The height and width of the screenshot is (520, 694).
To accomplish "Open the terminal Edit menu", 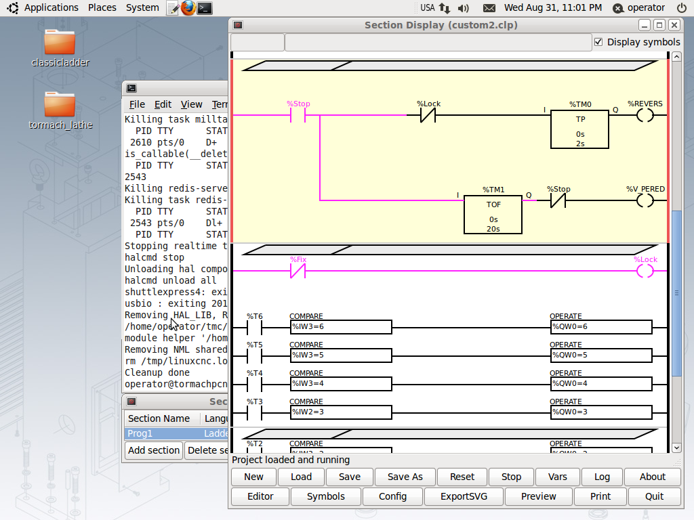I will tap(163, 104).
